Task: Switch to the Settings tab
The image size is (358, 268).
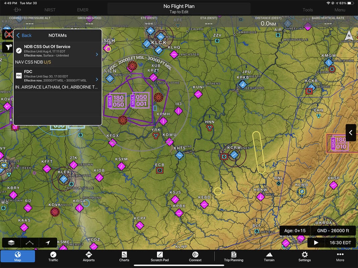Action: point(304,257)
